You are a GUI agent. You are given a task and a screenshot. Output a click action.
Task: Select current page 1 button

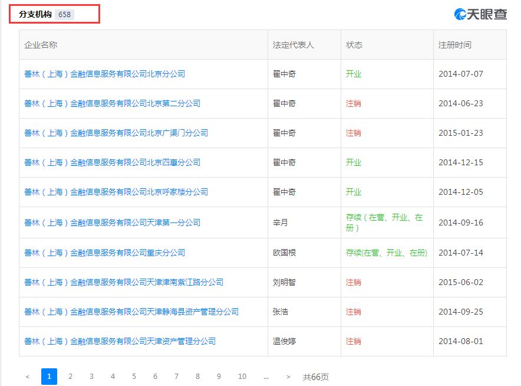point(49,377)
